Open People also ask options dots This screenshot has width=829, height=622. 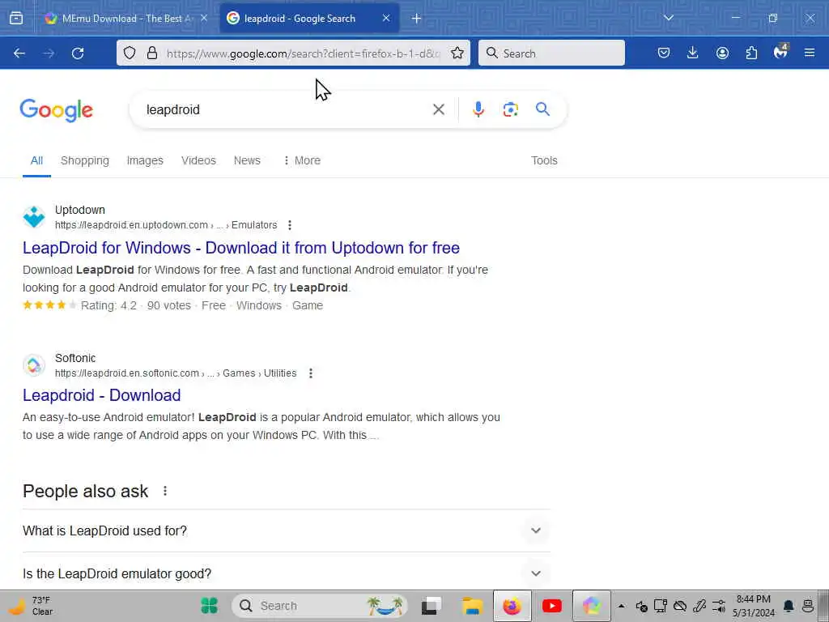click(165, 492)
